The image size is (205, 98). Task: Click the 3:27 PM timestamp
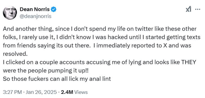(x=12, y=92)
